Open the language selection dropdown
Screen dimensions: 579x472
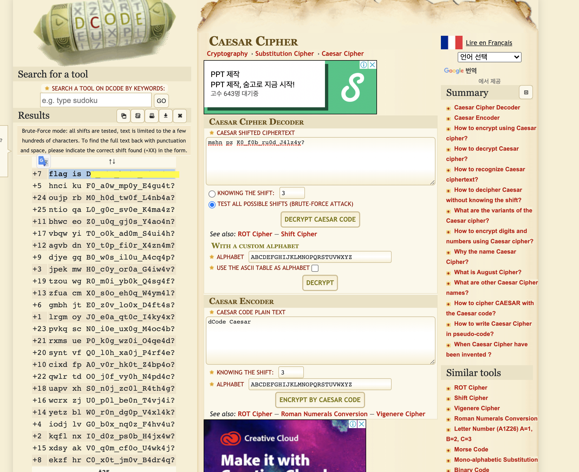coord(489,57)
